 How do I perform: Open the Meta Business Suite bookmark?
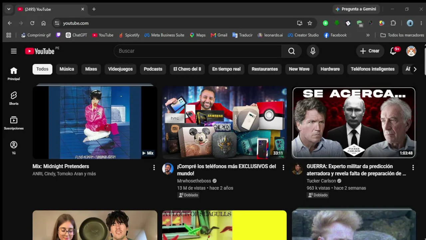[164, 35]
